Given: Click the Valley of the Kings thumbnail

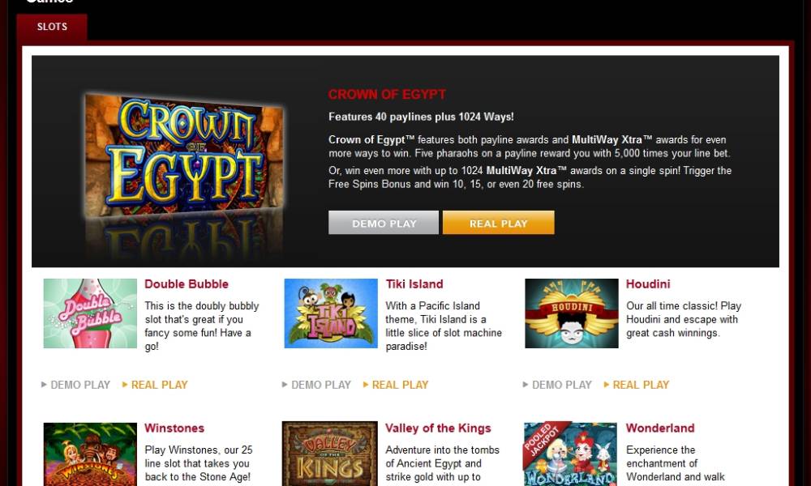Looking at the screenshot, I should click(330, 454).
